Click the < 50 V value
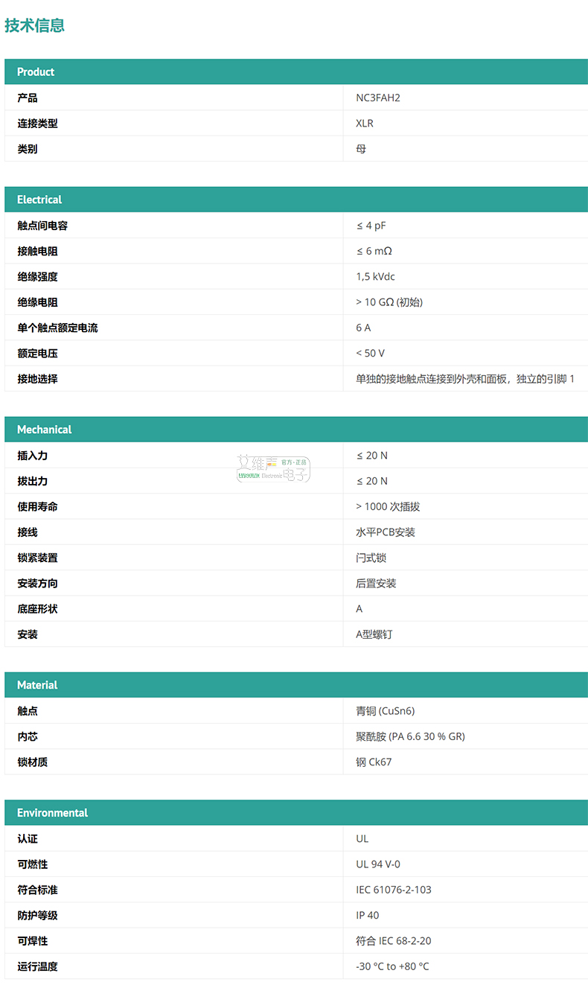This screenshot has height=985, width=588. [x=371, y=353]
